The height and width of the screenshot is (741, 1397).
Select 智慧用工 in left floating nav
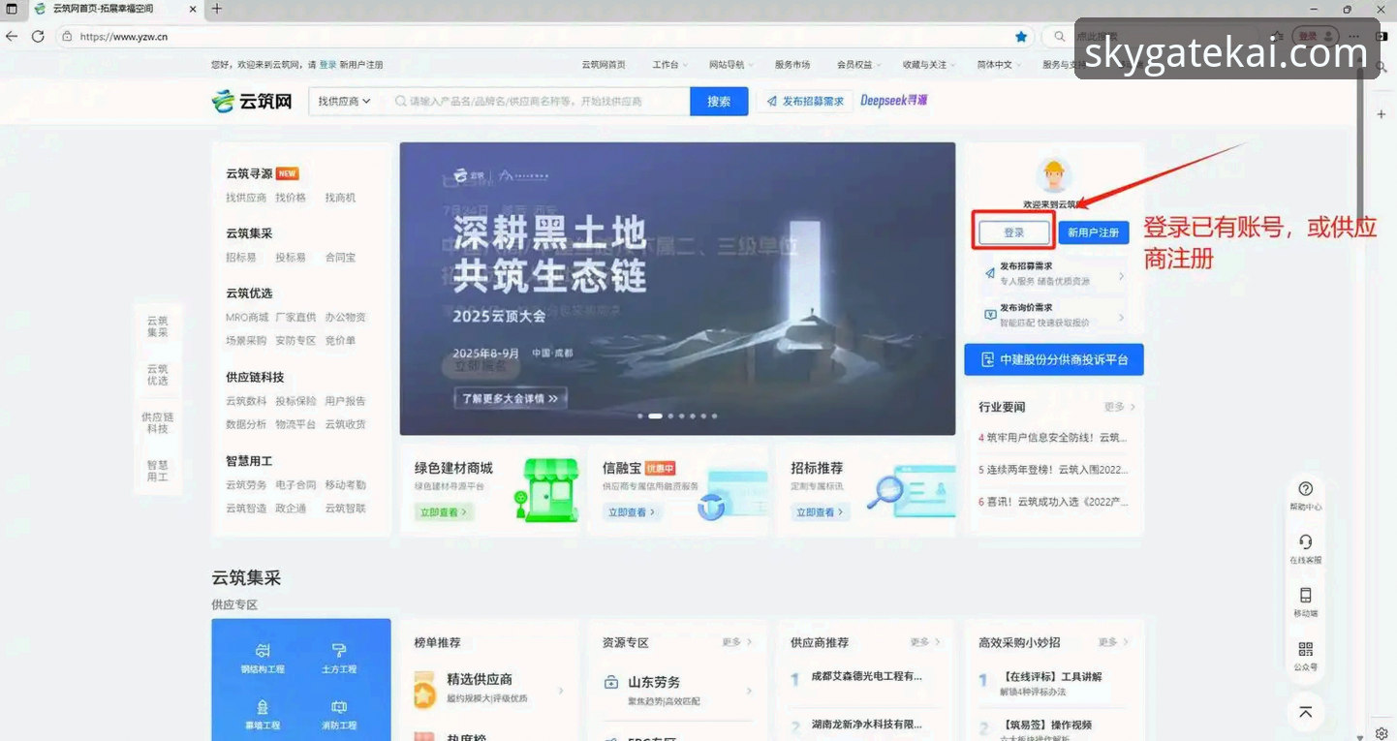(x=157, y=471)
